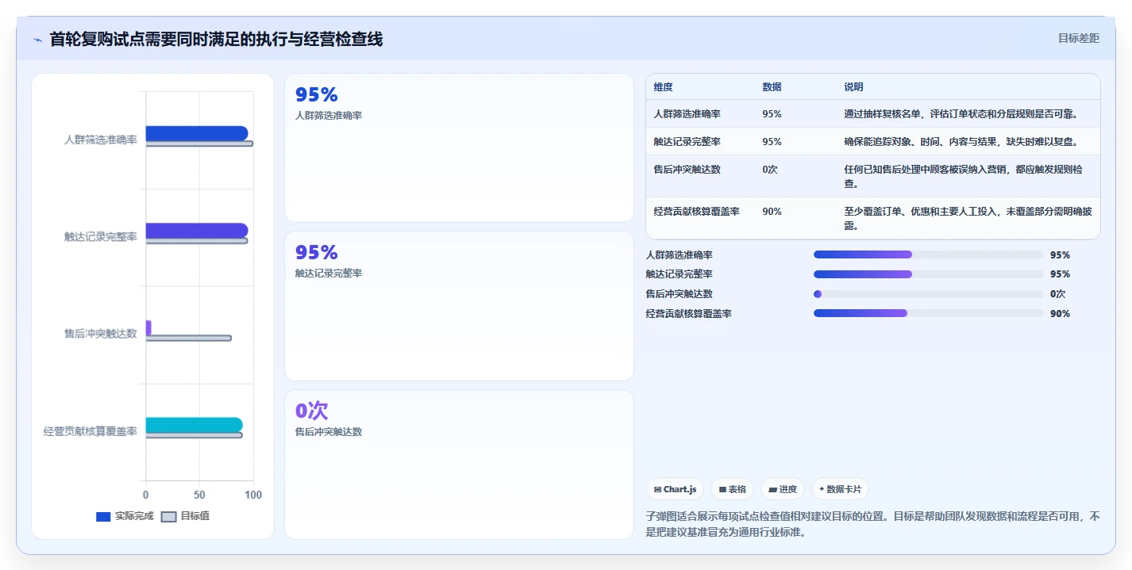Click the description starting 任何已知售后处理中

(x=963, y=177)
